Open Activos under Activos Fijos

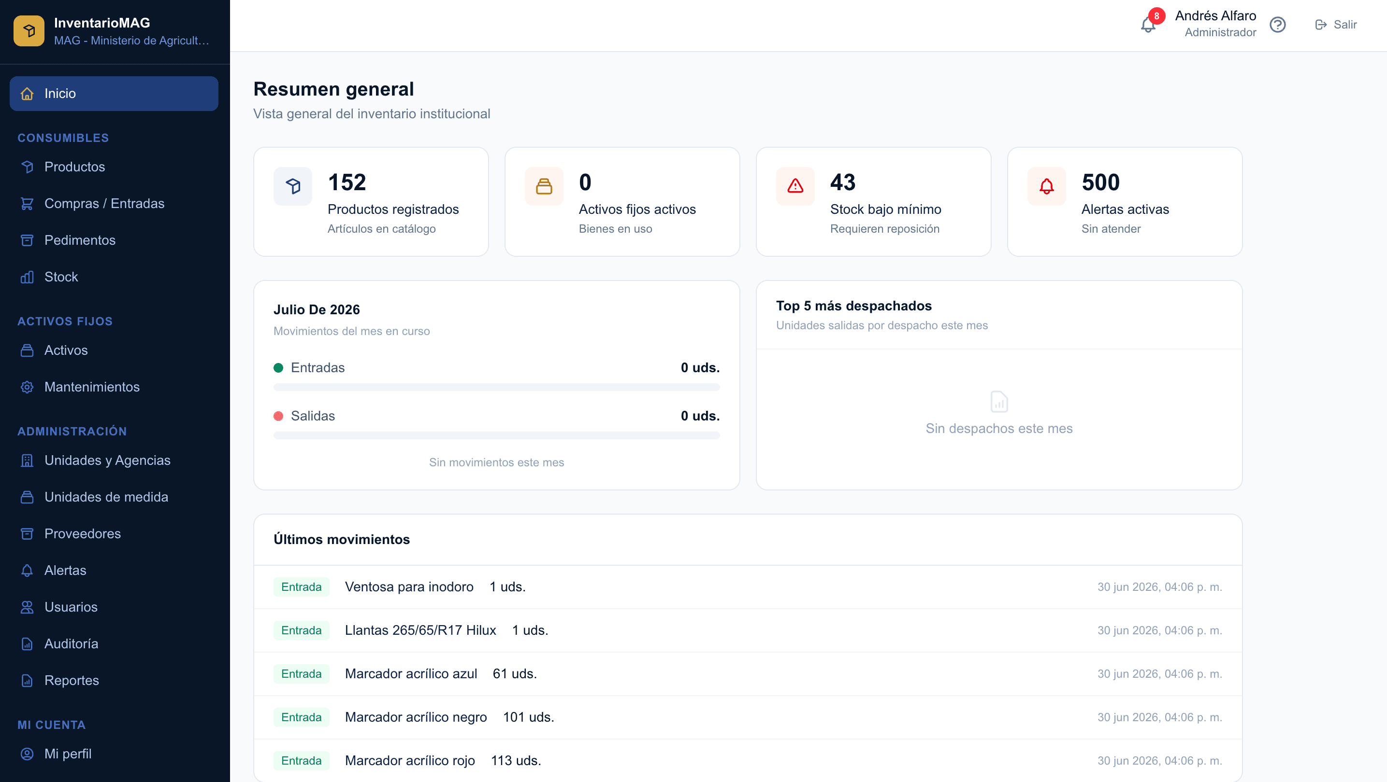click(114, 350)
